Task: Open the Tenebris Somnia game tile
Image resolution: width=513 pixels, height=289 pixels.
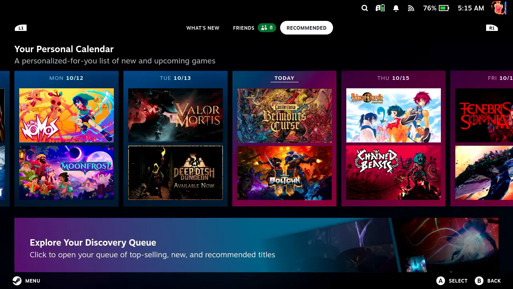Action: pos(484,116)
